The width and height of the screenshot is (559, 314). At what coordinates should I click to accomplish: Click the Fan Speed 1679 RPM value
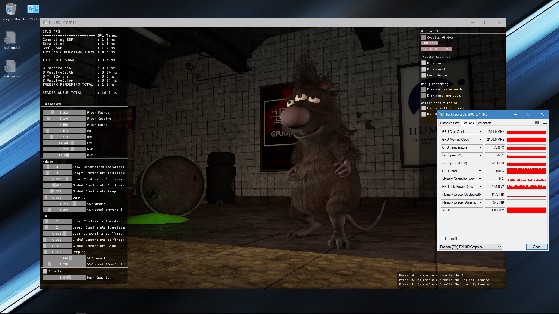pyautogui.click(x=495, y=163)
